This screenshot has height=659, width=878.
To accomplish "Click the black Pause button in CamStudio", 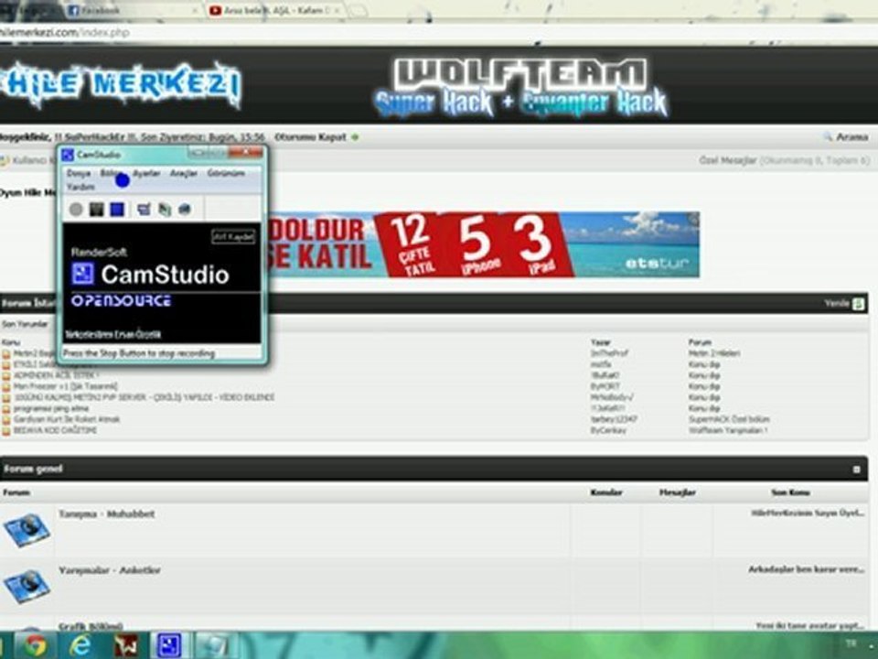I will tap(96, 209).
